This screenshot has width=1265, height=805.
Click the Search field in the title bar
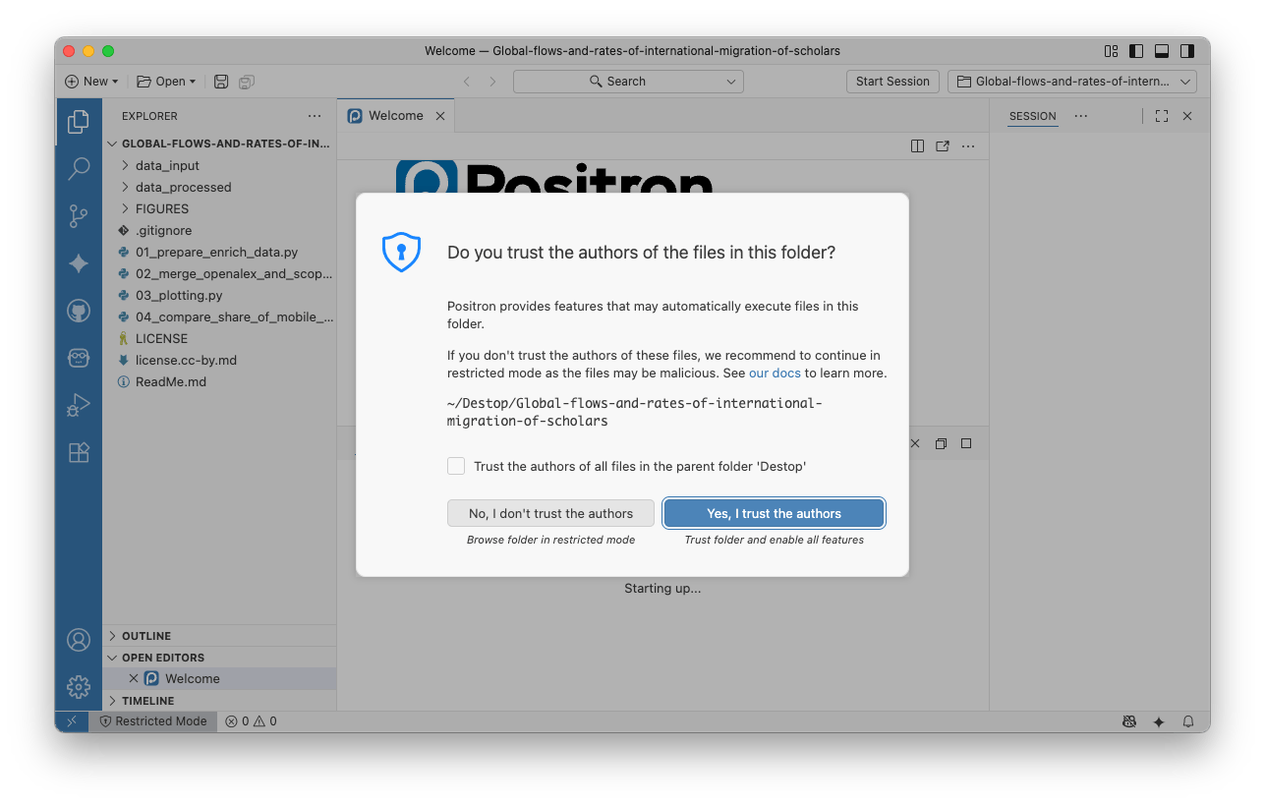[627, 82]
